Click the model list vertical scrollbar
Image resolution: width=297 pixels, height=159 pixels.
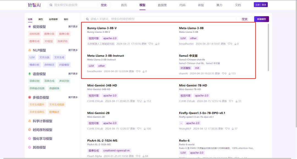[268, 47]
